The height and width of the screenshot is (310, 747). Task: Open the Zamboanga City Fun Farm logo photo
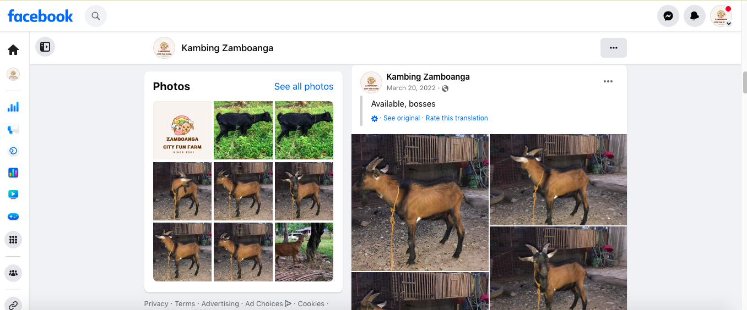pos(182,130)
